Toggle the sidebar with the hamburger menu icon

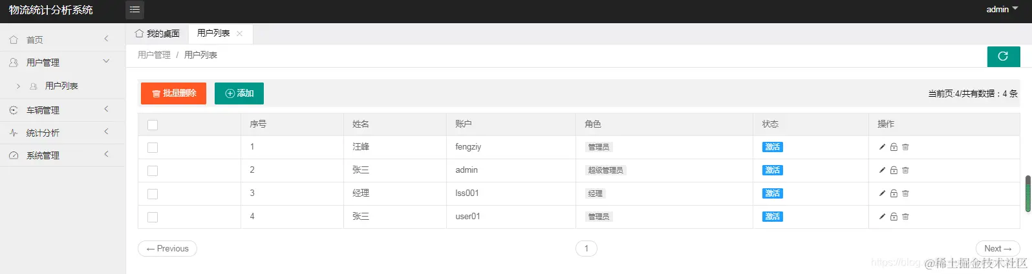click(134, 10)
